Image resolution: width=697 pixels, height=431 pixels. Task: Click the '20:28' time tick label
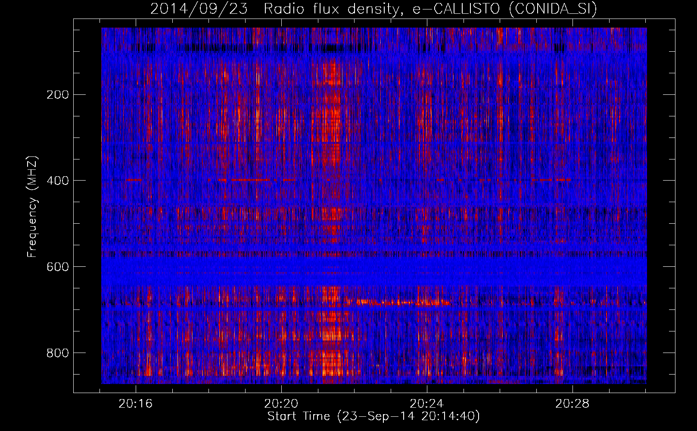pyautogui.click(x=573, y=404)
